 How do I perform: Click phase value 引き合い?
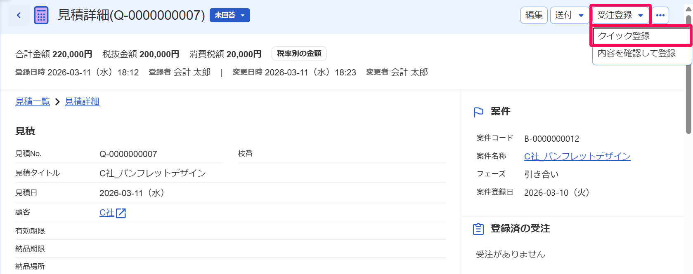click(x=542, y=174)
